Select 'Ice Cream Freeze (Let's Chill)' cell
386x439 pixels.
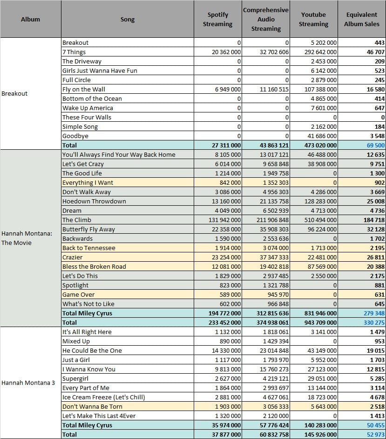[x=128, y=397]
